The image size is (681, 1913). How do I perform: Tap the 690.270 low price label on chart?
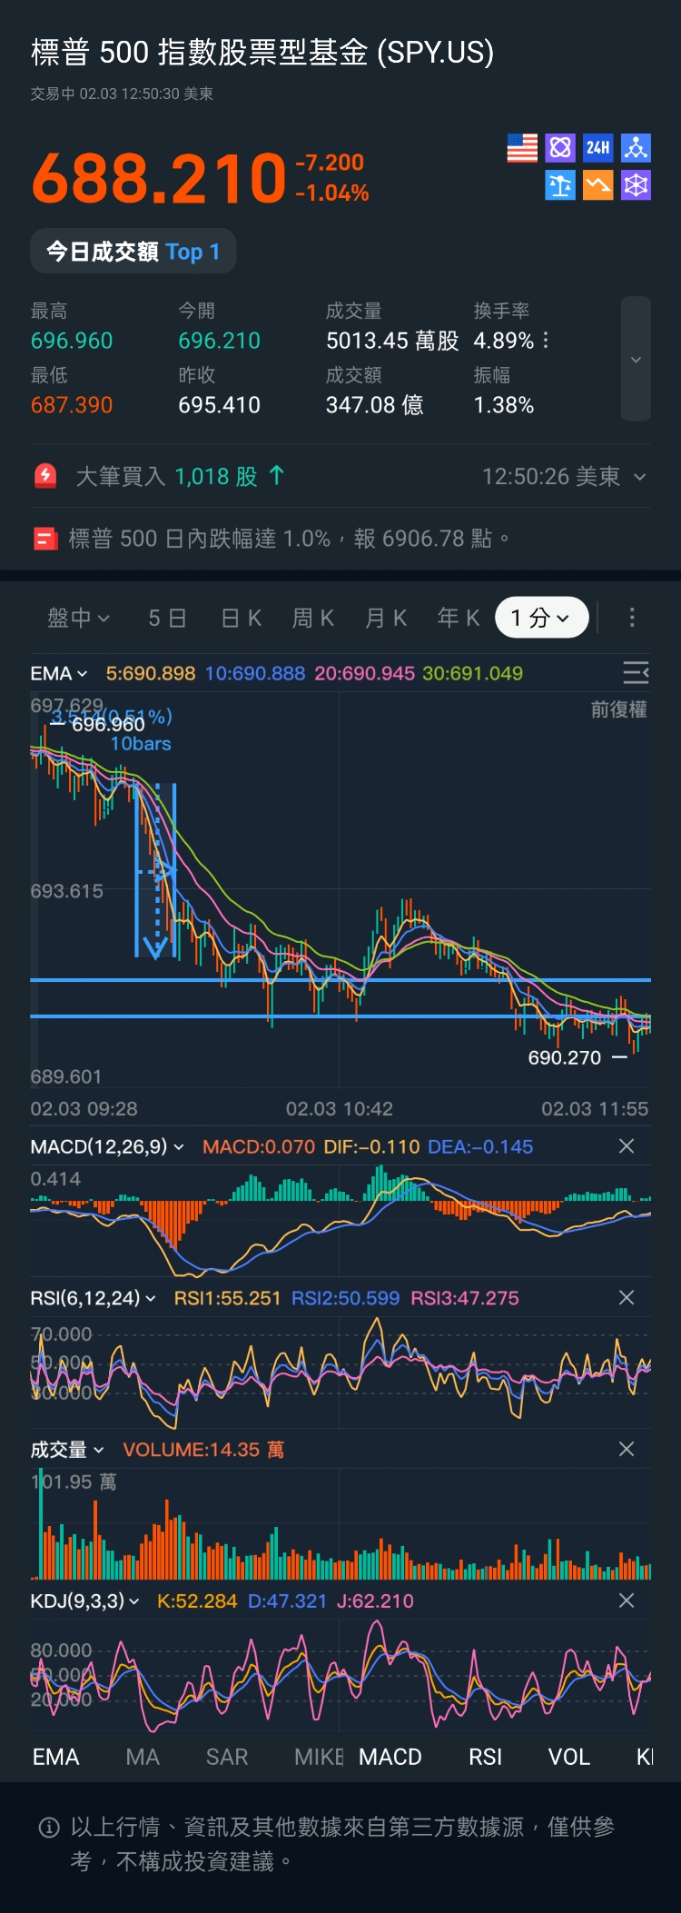pyautogui.click(x=565, y=1057)
